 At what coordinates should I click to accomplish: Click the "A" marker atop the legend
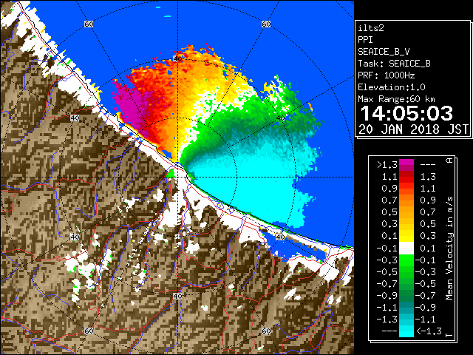click(x=449, y=160)
